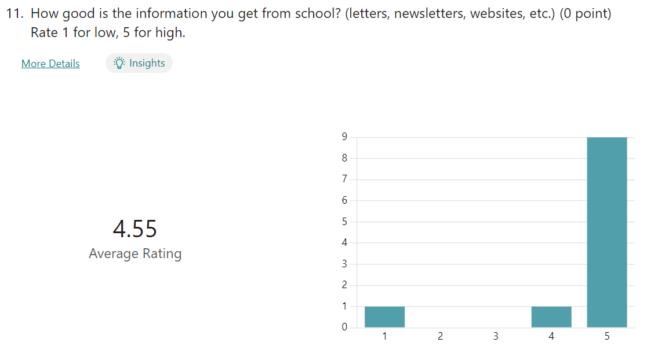The height and width of the screenshot is (346, 665).
Task: Click x-axis label 1
Action: pos(384,336)
